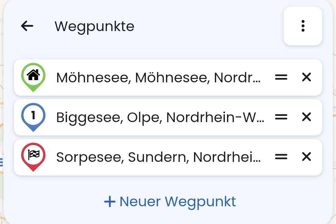Viewport: 336px width, 224px height.
Task: Remove the Möhnesee waypoint
Action: tap(306, 77)
